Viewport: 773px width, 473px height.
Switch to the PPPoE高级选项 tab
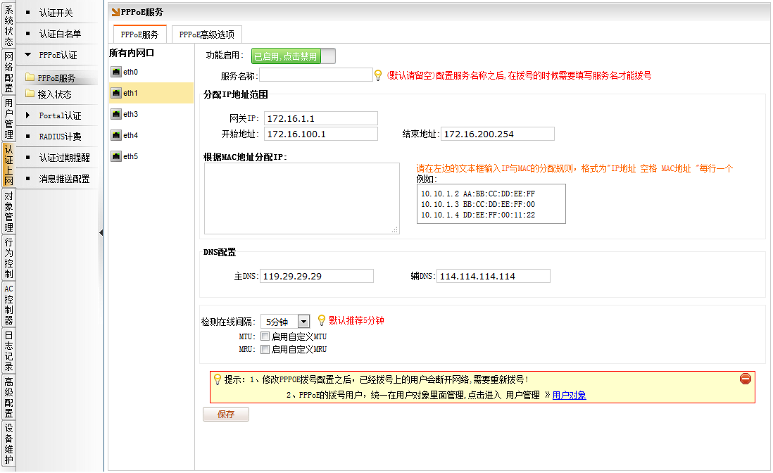[207, 34]
